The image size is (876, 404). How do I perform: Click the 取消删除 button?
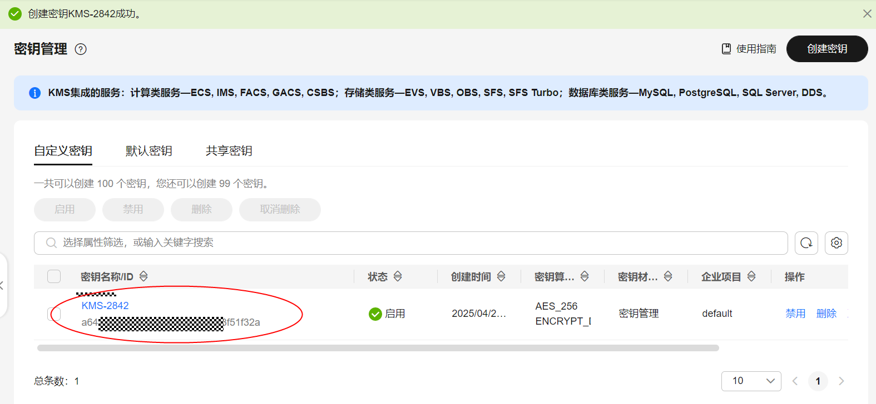[x=280, y=210]
